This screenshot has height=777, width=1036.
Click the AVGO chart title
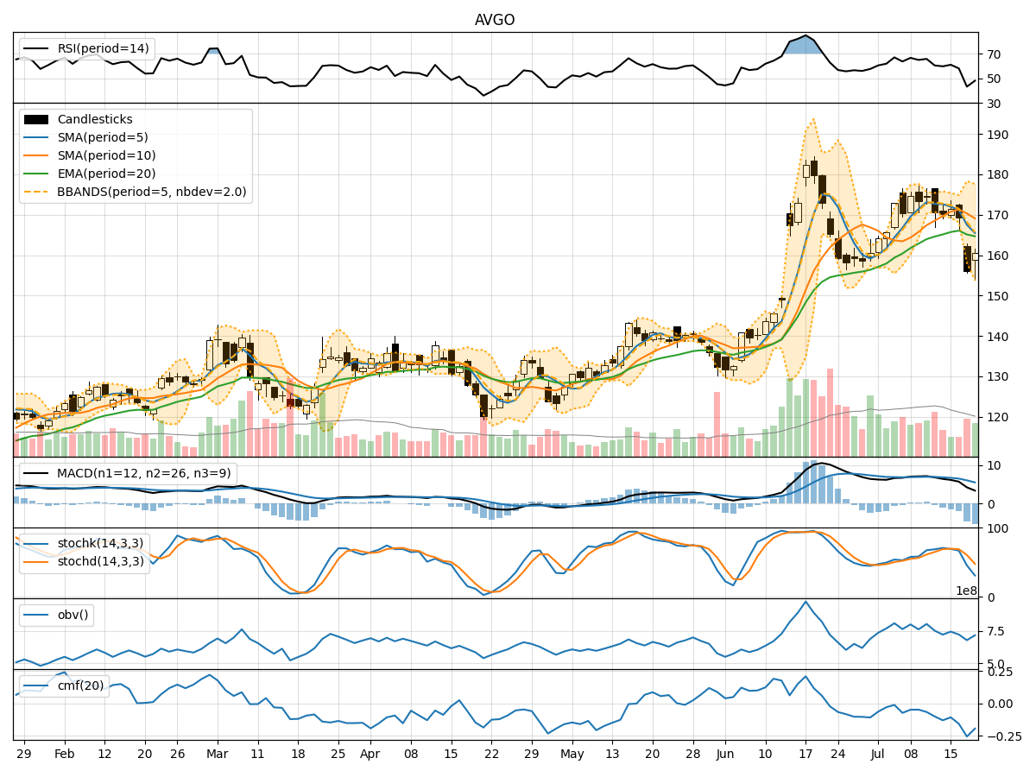point(495,20)
